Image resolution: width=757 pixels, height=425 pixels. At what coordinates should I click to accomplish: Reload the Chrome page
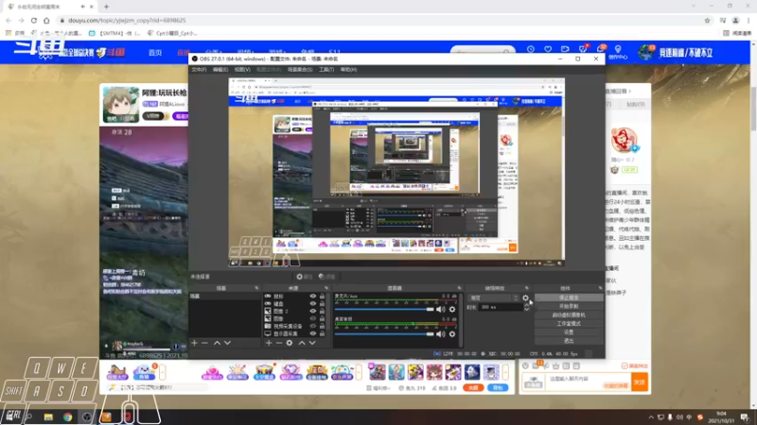tap(34, 20)
